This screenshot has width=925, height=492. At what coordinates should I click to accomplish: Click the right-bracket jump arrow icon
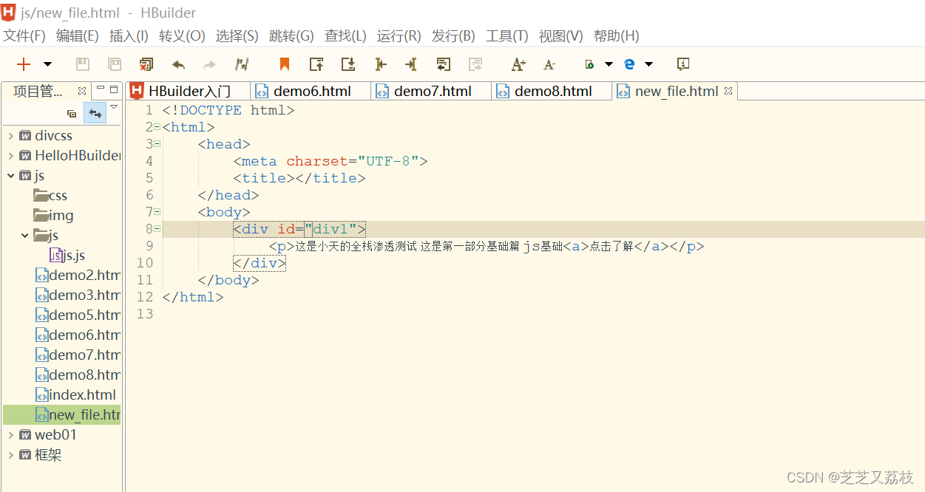coord(411,64)
